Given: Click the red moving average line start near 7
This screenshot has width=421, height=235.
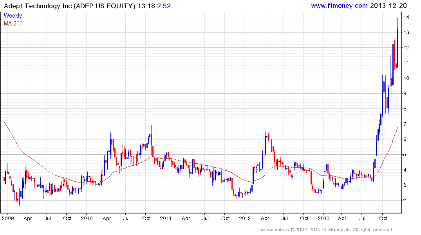Looking at the screenshot, I should (x=4, y=122).
